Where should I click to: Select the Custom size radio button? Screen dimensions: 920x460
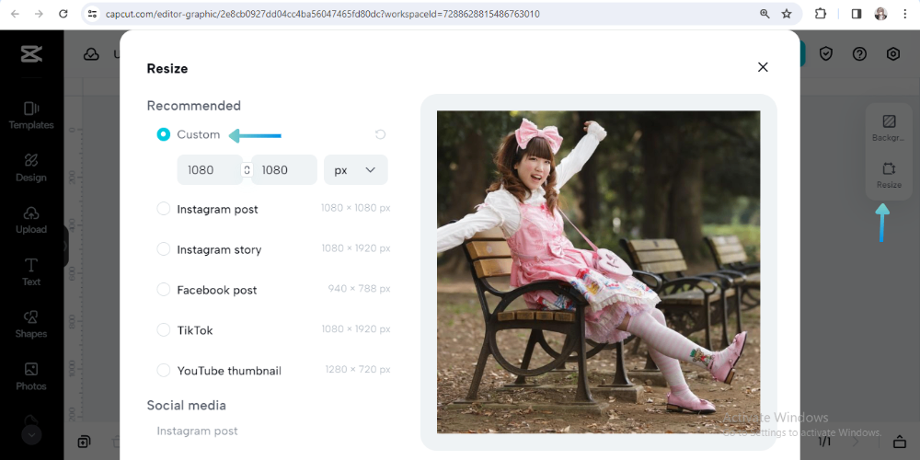coord(163,134)
